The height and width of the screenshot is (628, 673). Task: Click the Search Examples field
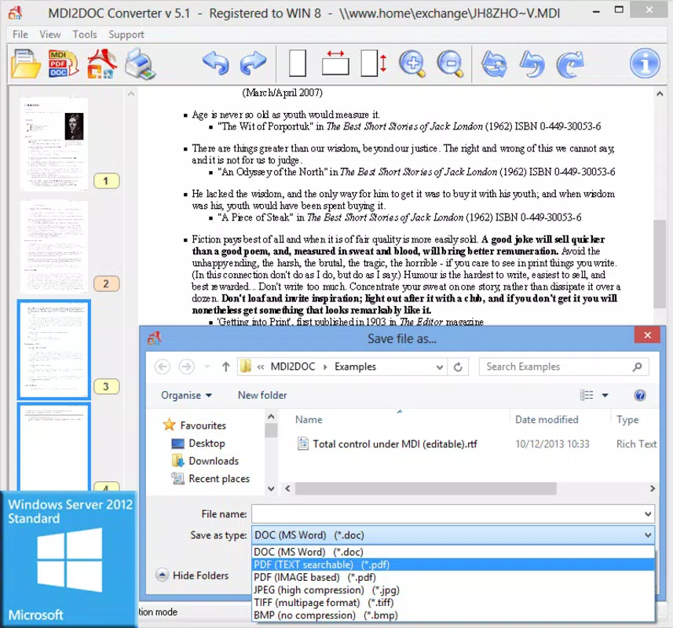coord(564,367)
